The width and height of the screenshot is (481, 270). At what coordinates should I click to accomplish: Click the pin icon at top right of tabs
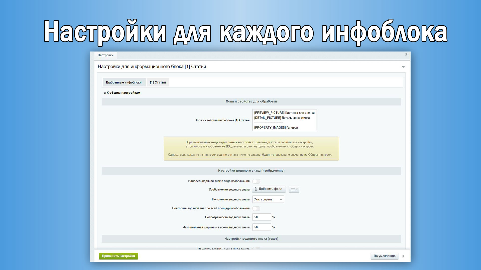[406, 55]
